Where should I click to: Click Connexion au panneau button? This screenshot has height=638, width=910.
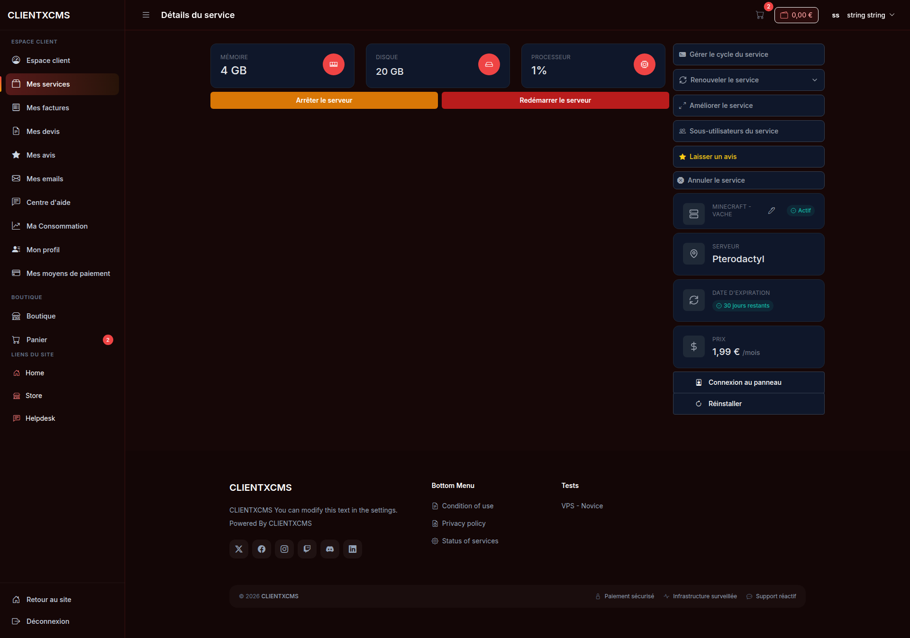[x=748, y=382]
